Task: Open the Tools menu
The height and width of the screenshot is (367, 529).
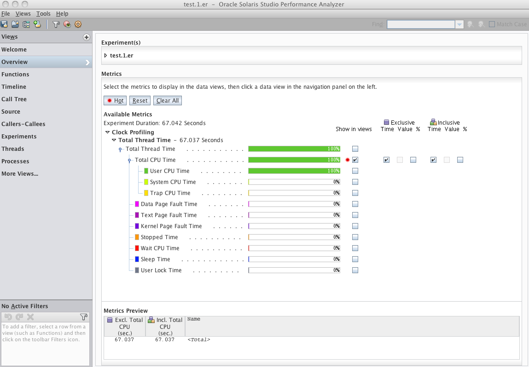Action: [x=43, y=13]
